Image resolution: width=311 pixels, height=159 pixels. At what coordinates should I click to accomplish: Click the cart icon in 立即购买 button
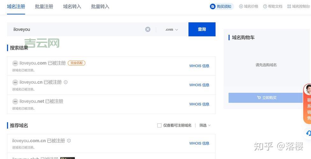point(259,98)
